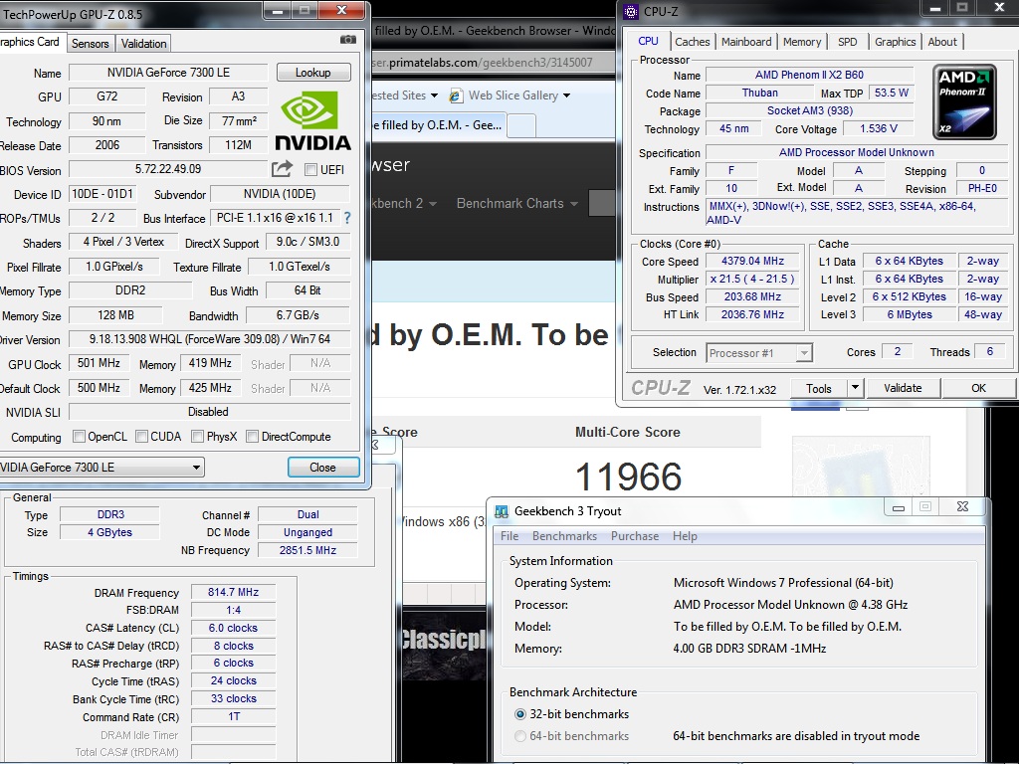
Task: Click the GPU-Z camera screenshot icon
Action: 347,40
